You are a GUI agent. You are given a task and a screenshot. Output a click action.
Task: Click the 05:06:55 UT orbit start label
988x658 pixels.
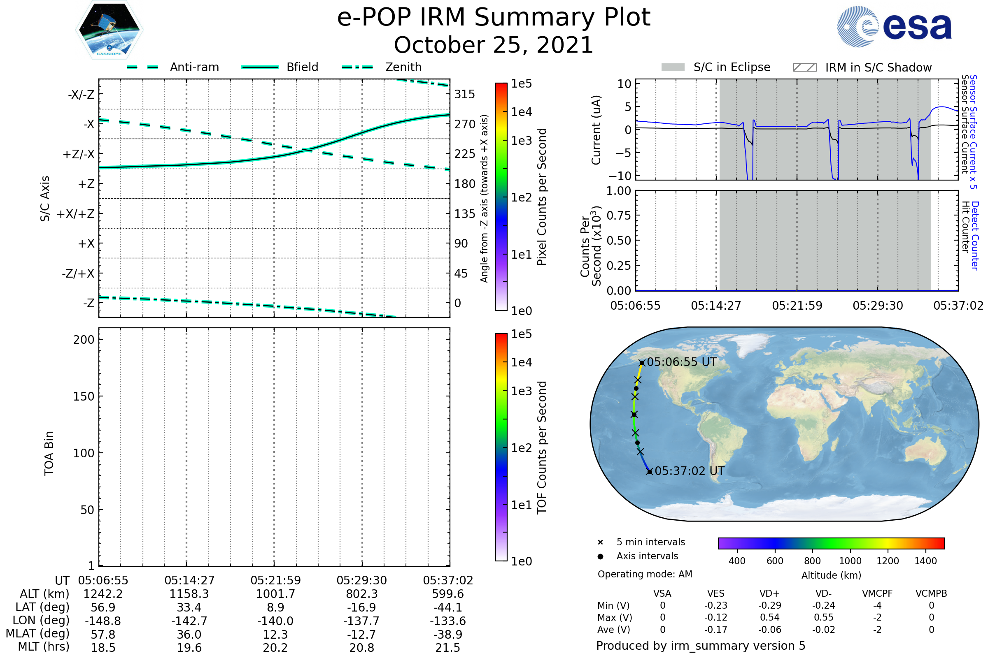click(681, 362)
